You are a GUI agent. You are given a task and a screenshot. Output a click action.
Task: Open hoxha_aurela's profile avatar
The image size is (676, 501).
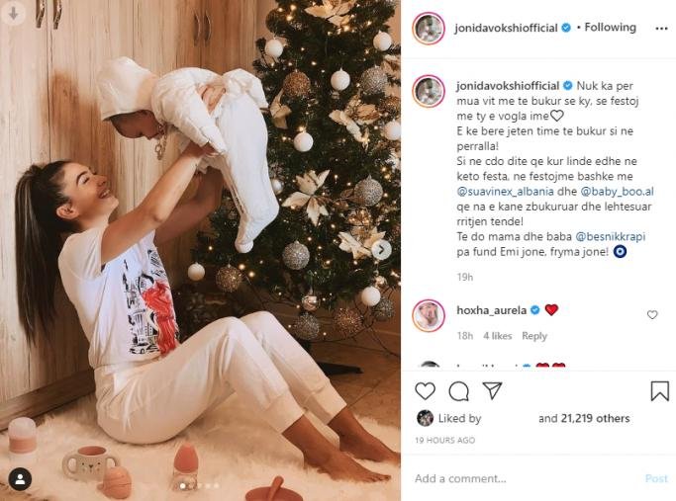[x=429, y=315]
